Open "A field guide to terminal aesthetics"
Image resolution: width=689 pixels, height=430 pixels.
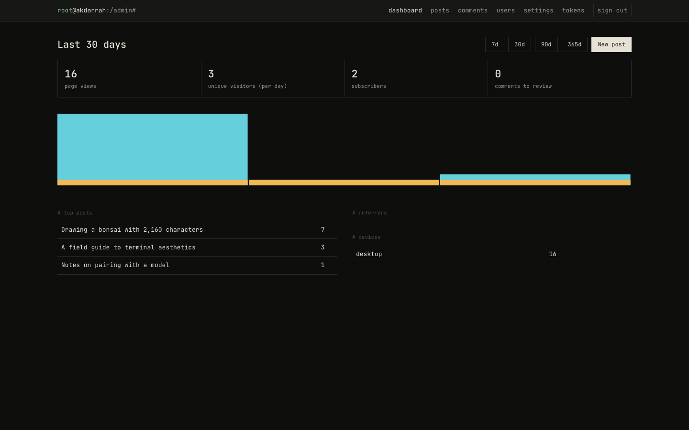(128, 247)
